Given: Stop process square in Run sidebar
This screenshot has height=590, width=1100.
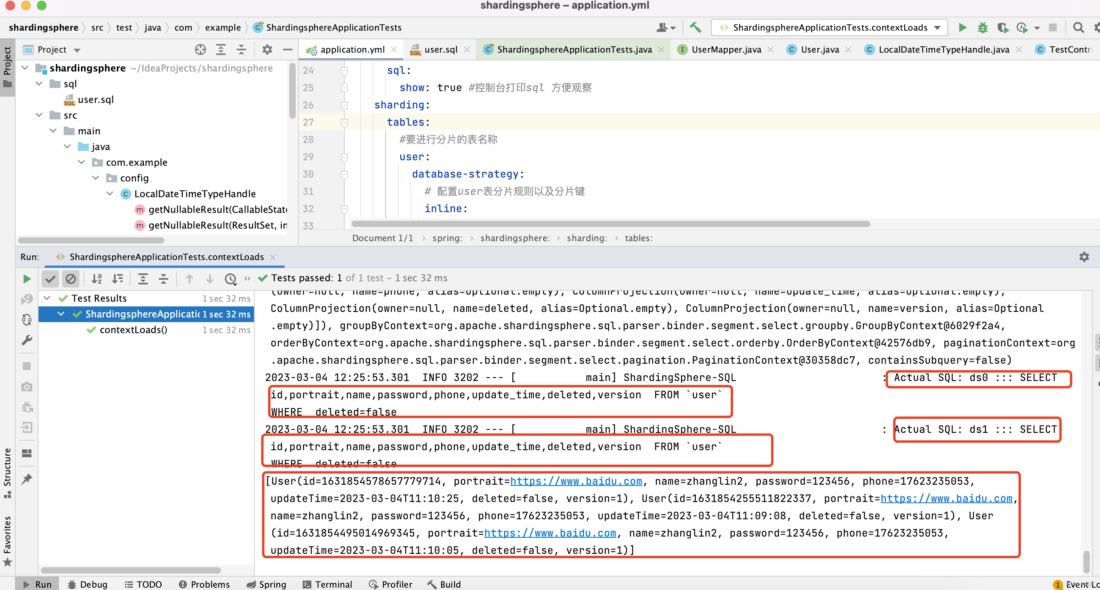Looking at the screenshot, I should click(27, 366).
